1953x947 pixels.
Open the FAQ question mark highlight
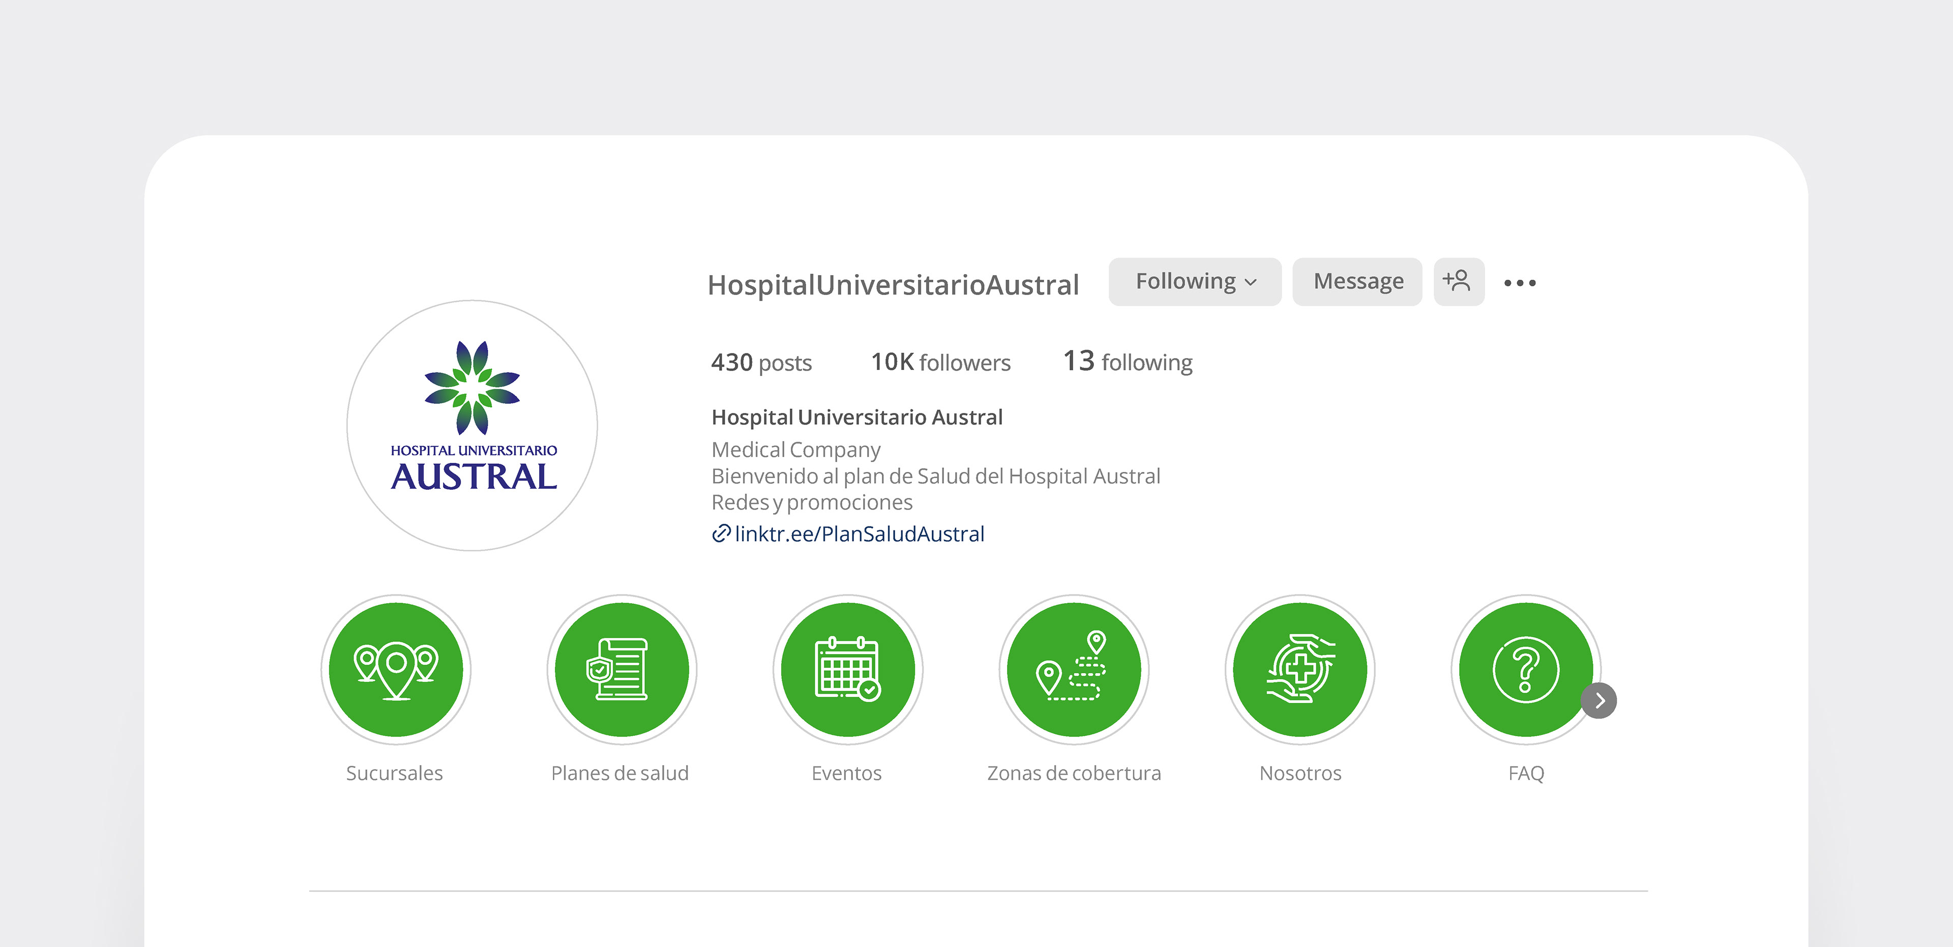click(1525, 669)
